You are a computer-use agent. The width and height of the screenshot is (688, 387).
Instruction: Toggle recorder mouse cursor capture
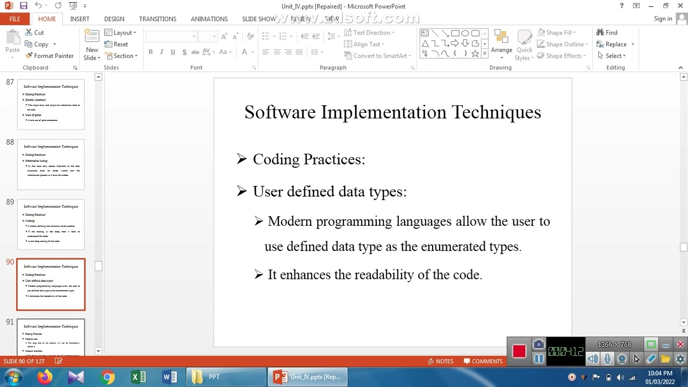pyautogui.click(x=636, y=359)
